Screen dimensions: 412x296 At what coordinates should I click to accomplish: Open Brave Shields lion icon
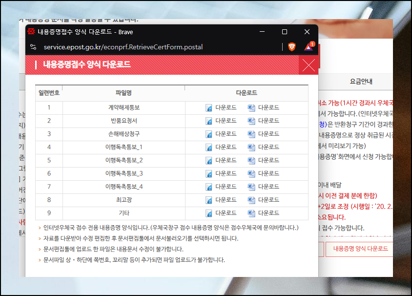292,47
